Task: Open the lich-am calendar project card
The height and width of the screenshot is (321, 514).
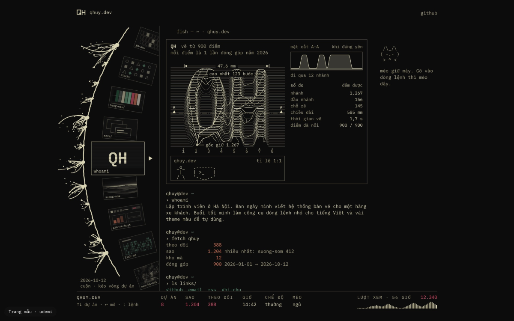Action: point(138,246)
